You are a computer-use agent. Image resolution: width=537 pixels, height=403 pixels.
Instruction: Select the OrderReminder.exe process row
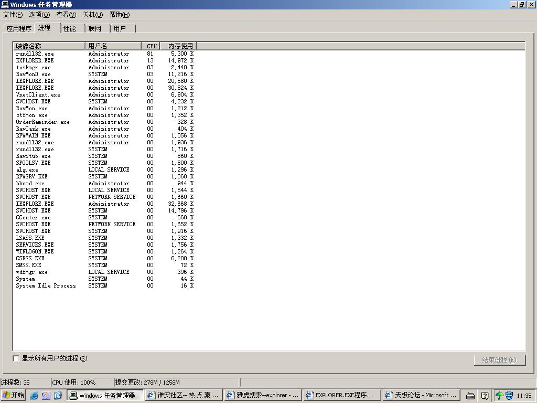click(x=105, y=122)
